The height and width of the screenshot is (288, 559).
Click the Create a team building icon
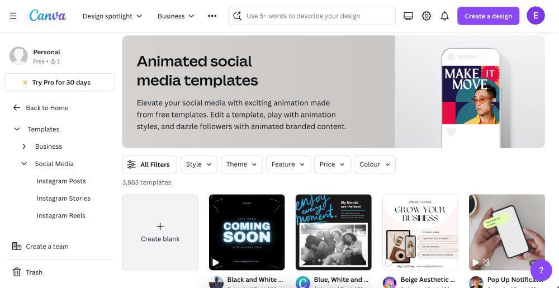point(17,246)
